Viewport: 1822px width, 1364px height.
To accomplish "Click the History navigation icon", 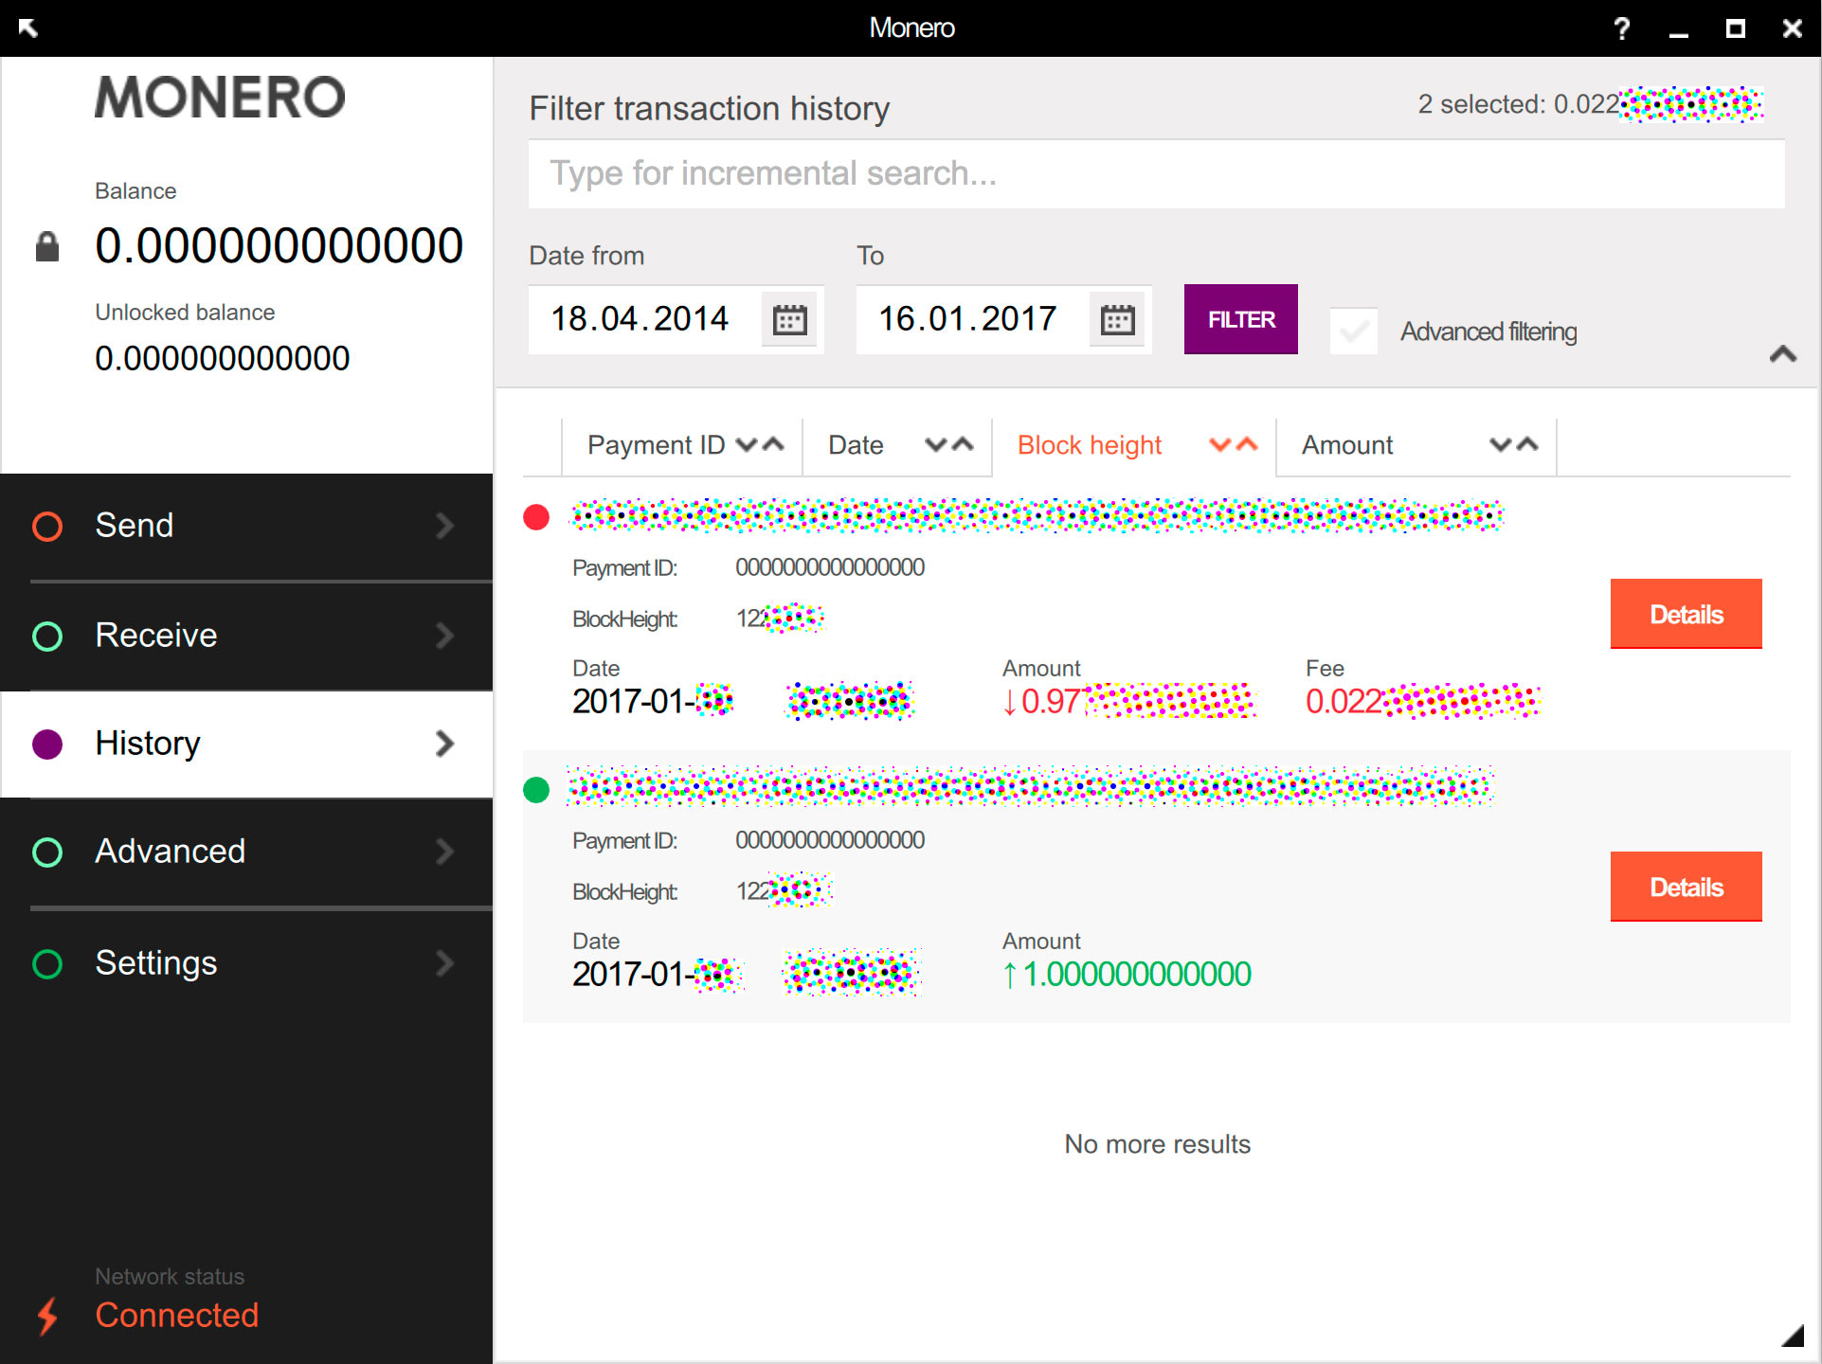I will (x=48, y=743).
